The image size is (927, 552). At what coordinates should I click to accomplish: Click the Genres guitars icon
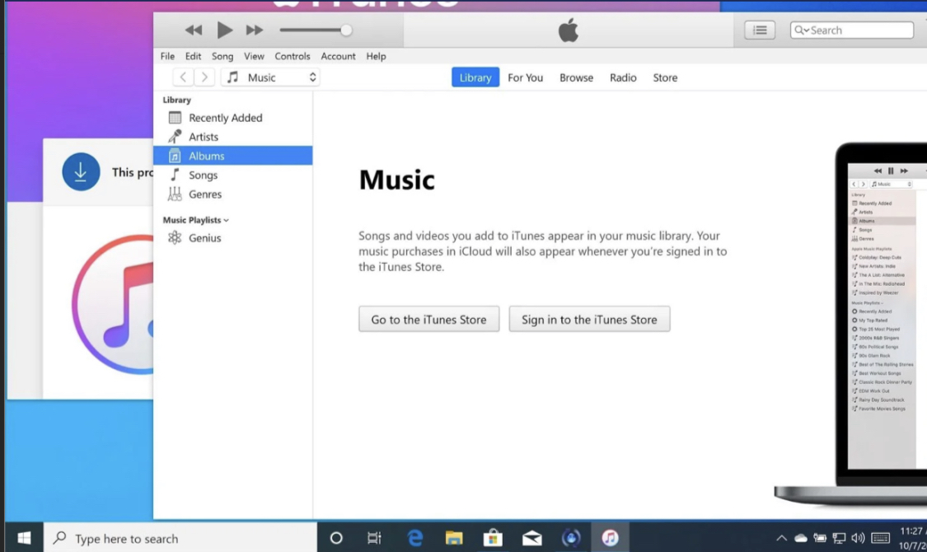[x=175, y=194]
